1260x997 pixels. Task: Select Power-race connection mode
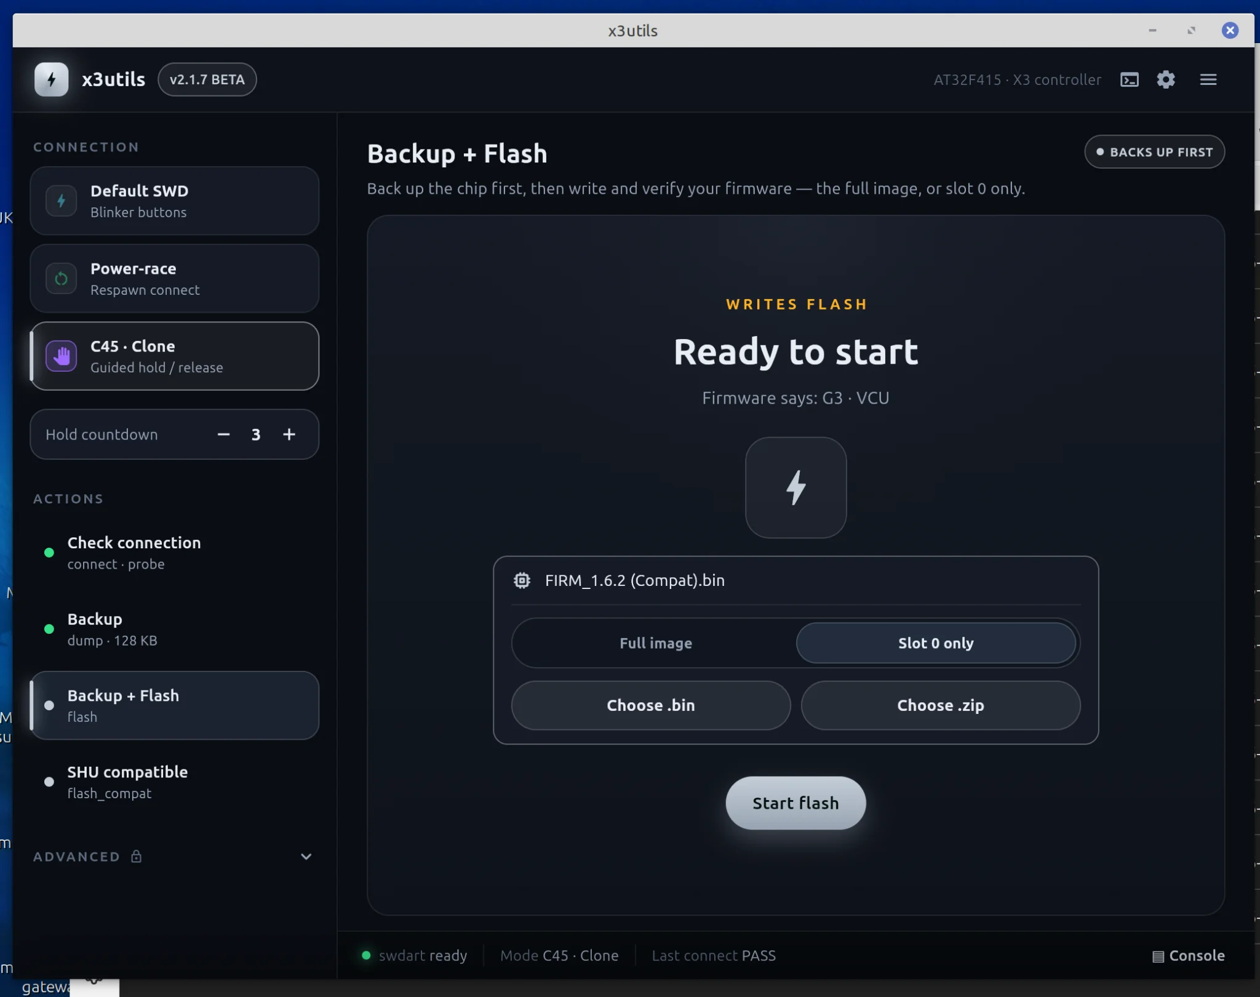click(x=175, y=279)
